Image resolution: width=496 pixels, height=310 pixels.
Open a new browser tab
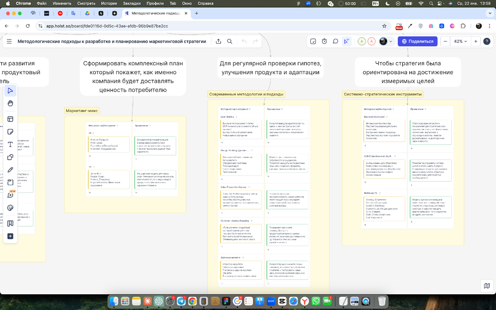click(196, 13)
